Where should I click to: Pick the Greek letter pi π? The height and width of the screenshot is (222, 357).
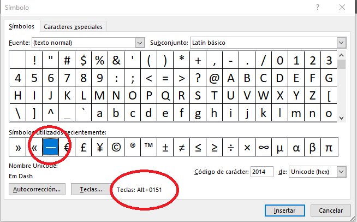point(329,147)
